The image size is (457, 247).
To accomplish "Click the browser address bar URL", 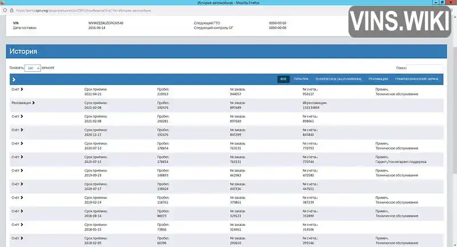I will (83, 10).
